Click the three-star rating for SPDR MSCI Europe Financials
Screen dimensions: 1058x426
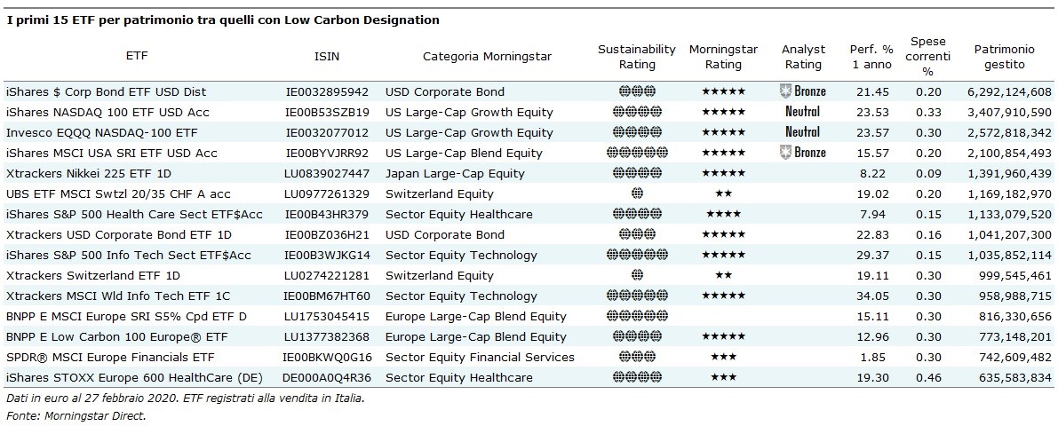coord(723,357)
